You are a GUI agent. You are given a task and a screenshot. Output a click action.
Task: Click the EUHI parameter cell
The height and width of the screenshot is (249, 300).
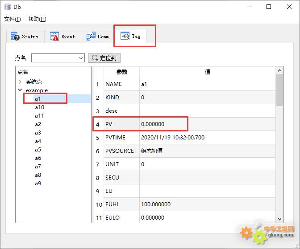(x=122, y=204)
